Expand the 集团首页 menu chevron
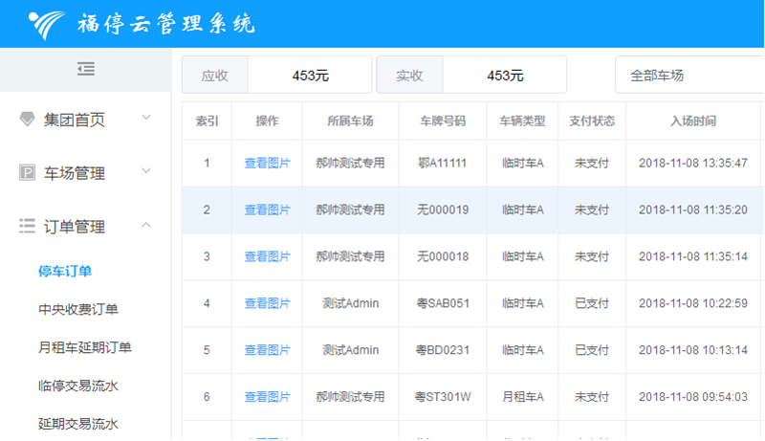 (x=146, y=119)
